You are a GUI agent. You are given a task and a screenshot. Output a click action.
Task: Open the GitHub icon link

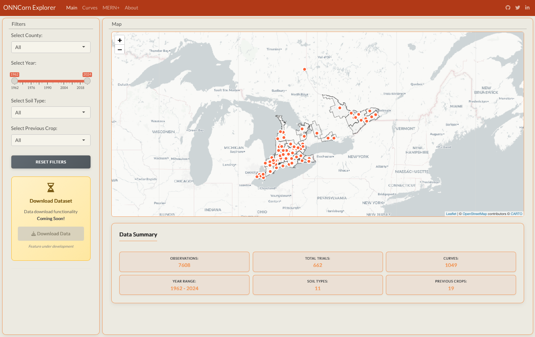click(508, 8)
